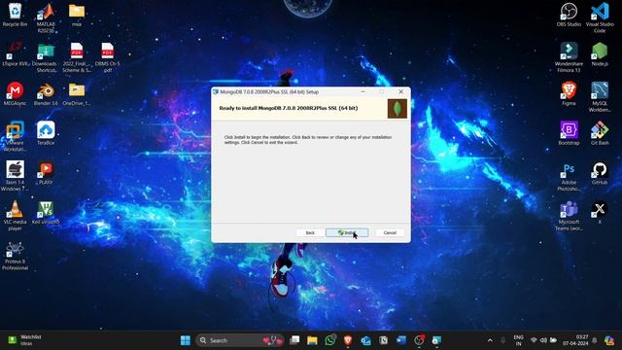Viewport: 622px width, 350px height.
Task: Select the MATLAB R2023b desktop shortcut
Action: (x=46, y=17)
